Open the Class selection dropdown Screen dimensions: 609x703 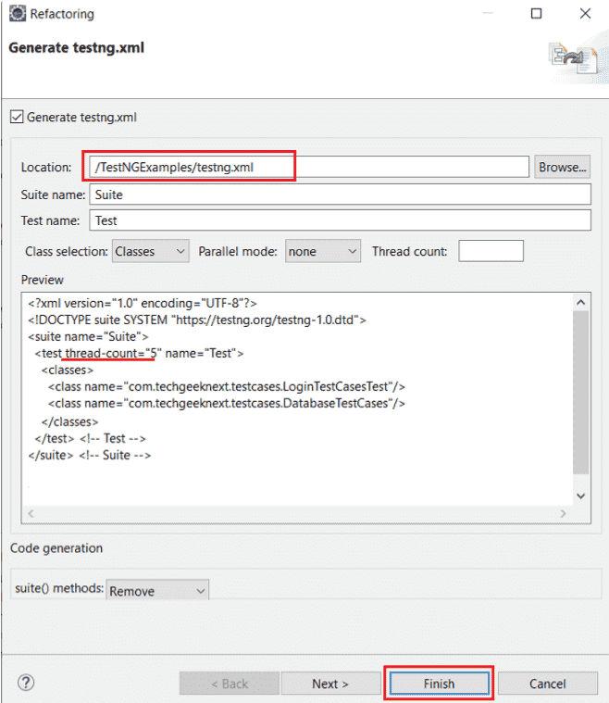pyautogui.click(x=151, y=252)
